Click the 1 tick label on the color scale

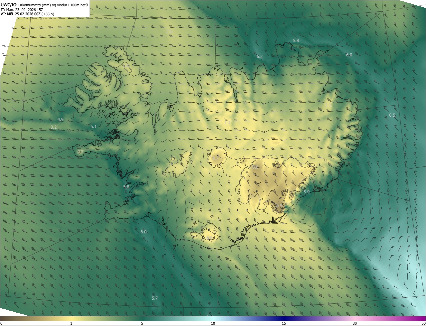tap(71, 323)
